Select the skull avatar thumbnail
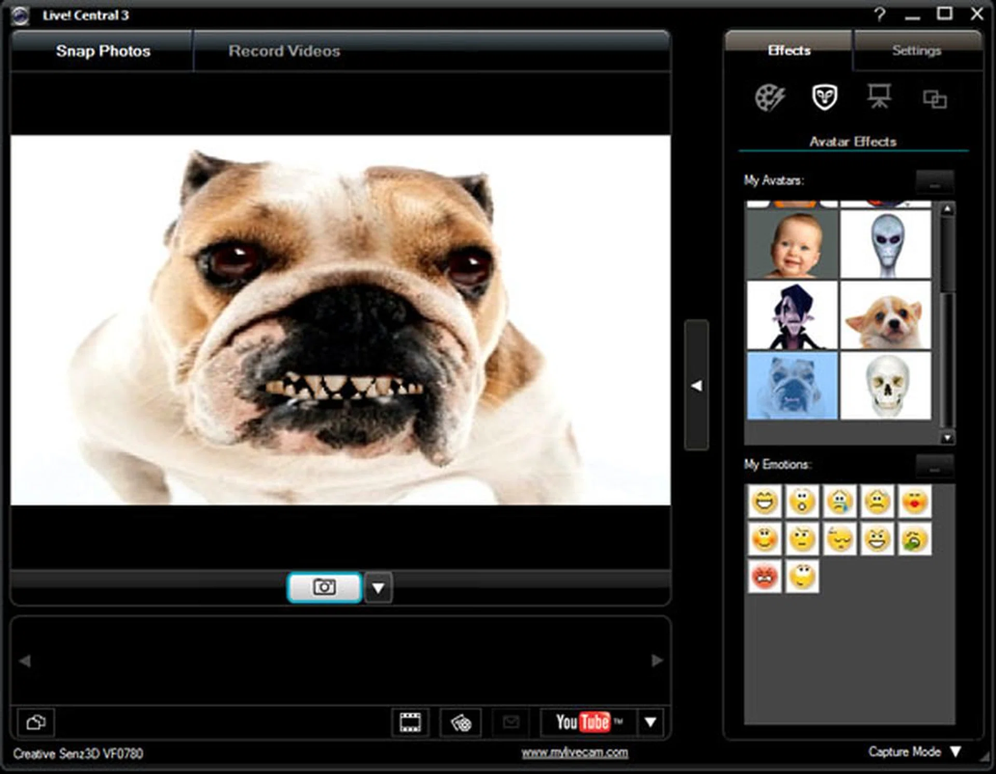Viewport: 996px width, 774px height. [x=886, y=386]
